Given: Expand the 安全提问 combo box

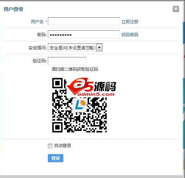Looking at the screenshot, I should [75, 47].
